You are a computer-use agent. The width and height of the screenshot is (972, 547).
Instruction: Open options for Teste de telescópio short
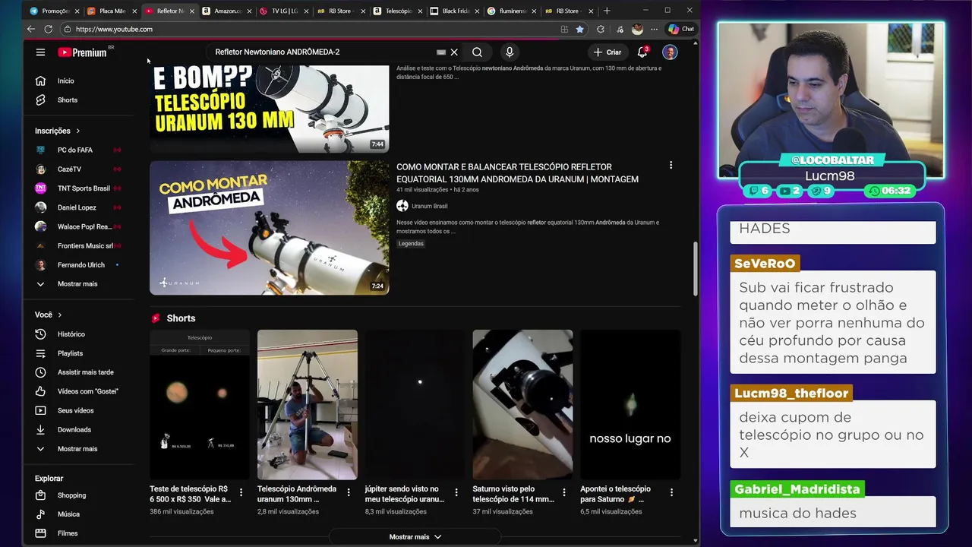(241, 492)
